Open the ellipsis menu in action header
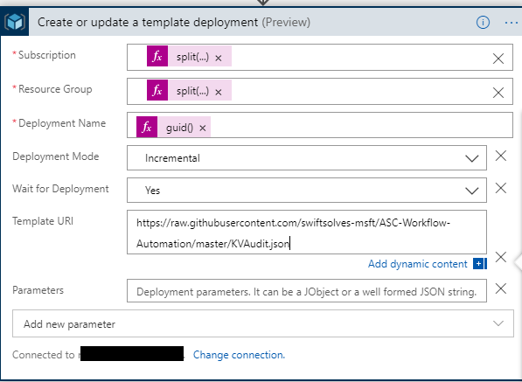This screenshot has height=382, width=522. pyautogui.click(x=511, y=23)
